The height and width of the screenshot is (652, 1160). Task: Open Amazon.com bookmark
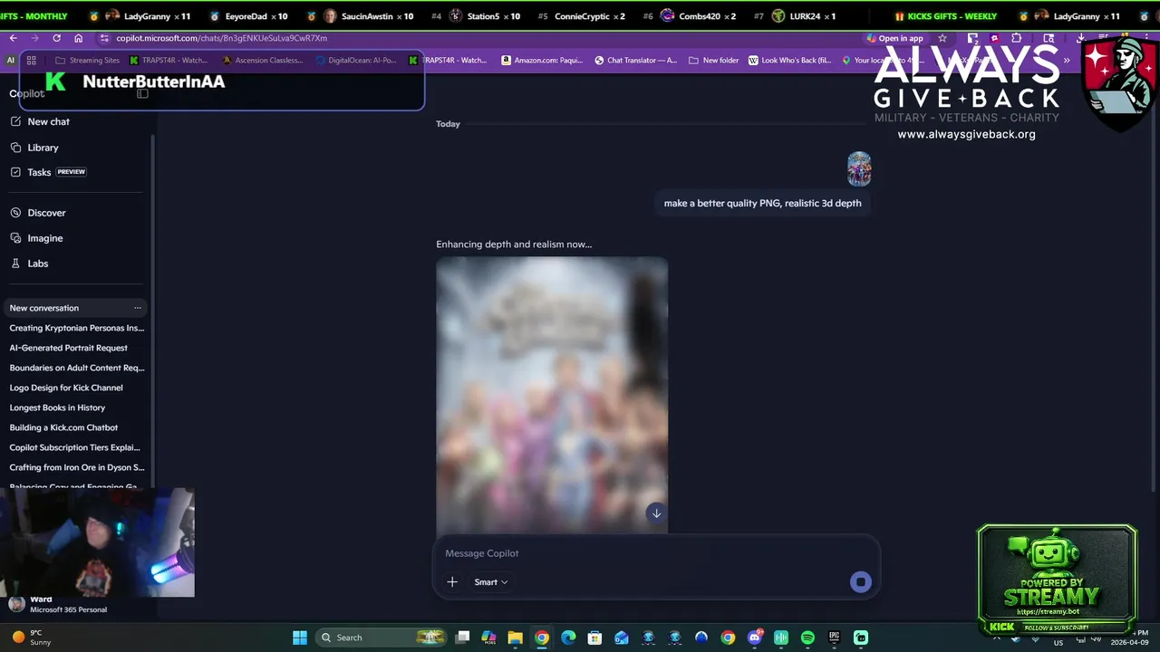[x=542, y=61]
